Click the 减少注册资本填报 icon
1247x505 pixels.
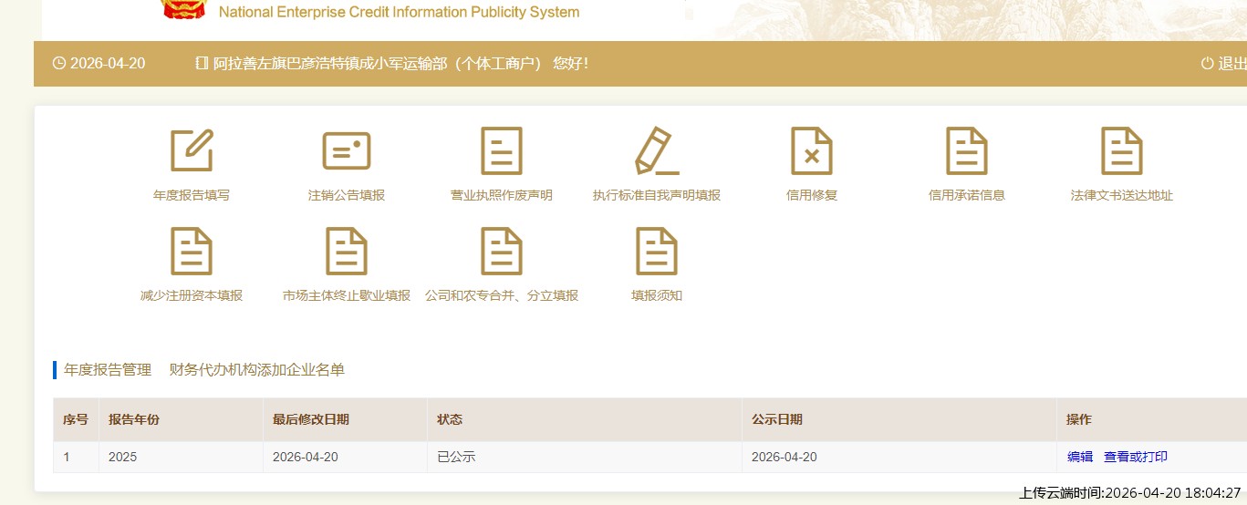click(192, 251)
